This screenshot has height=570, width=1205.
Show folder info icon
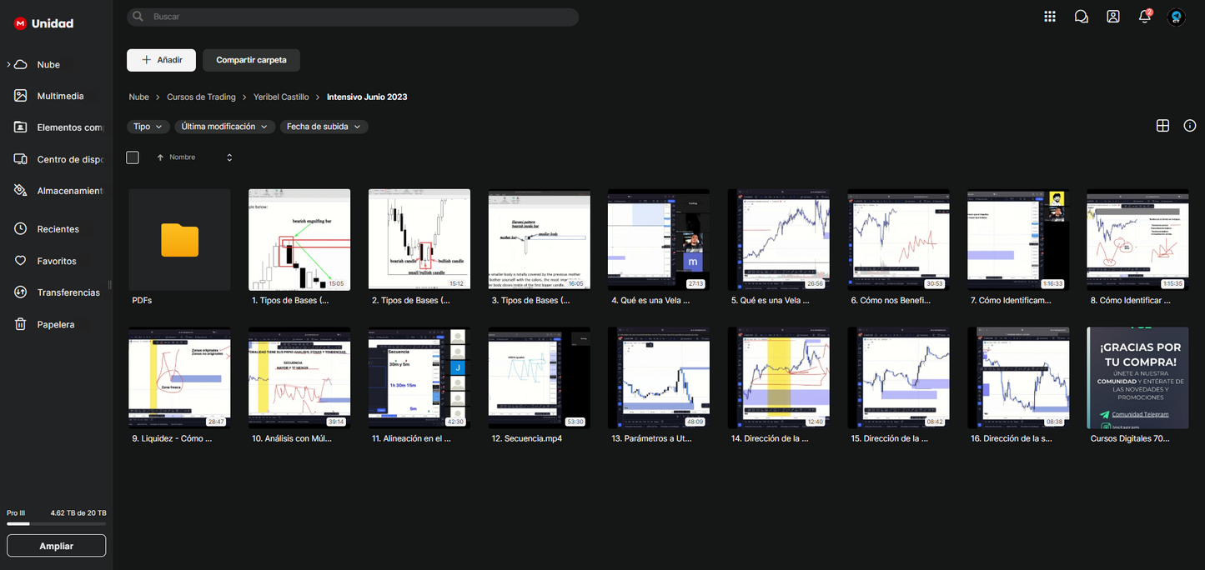[x=1190, y=126]
